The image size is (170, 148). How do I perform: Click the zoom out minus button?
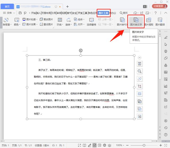click(127, 145)
